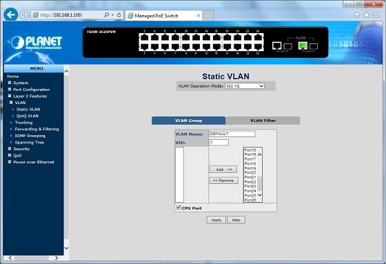Open the VLAN Operation Mode dropdown
This screenshot has width=386, height=264.
245,86
